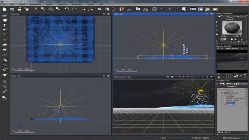Screen dimensions: 249x140
Task: Select the water plane tool at the top of the left toolbar
Action: pyautogui.click(x=5, y=16)
